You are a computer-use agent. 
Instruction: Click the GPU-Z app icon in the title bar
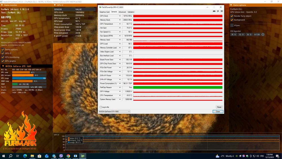100,7
